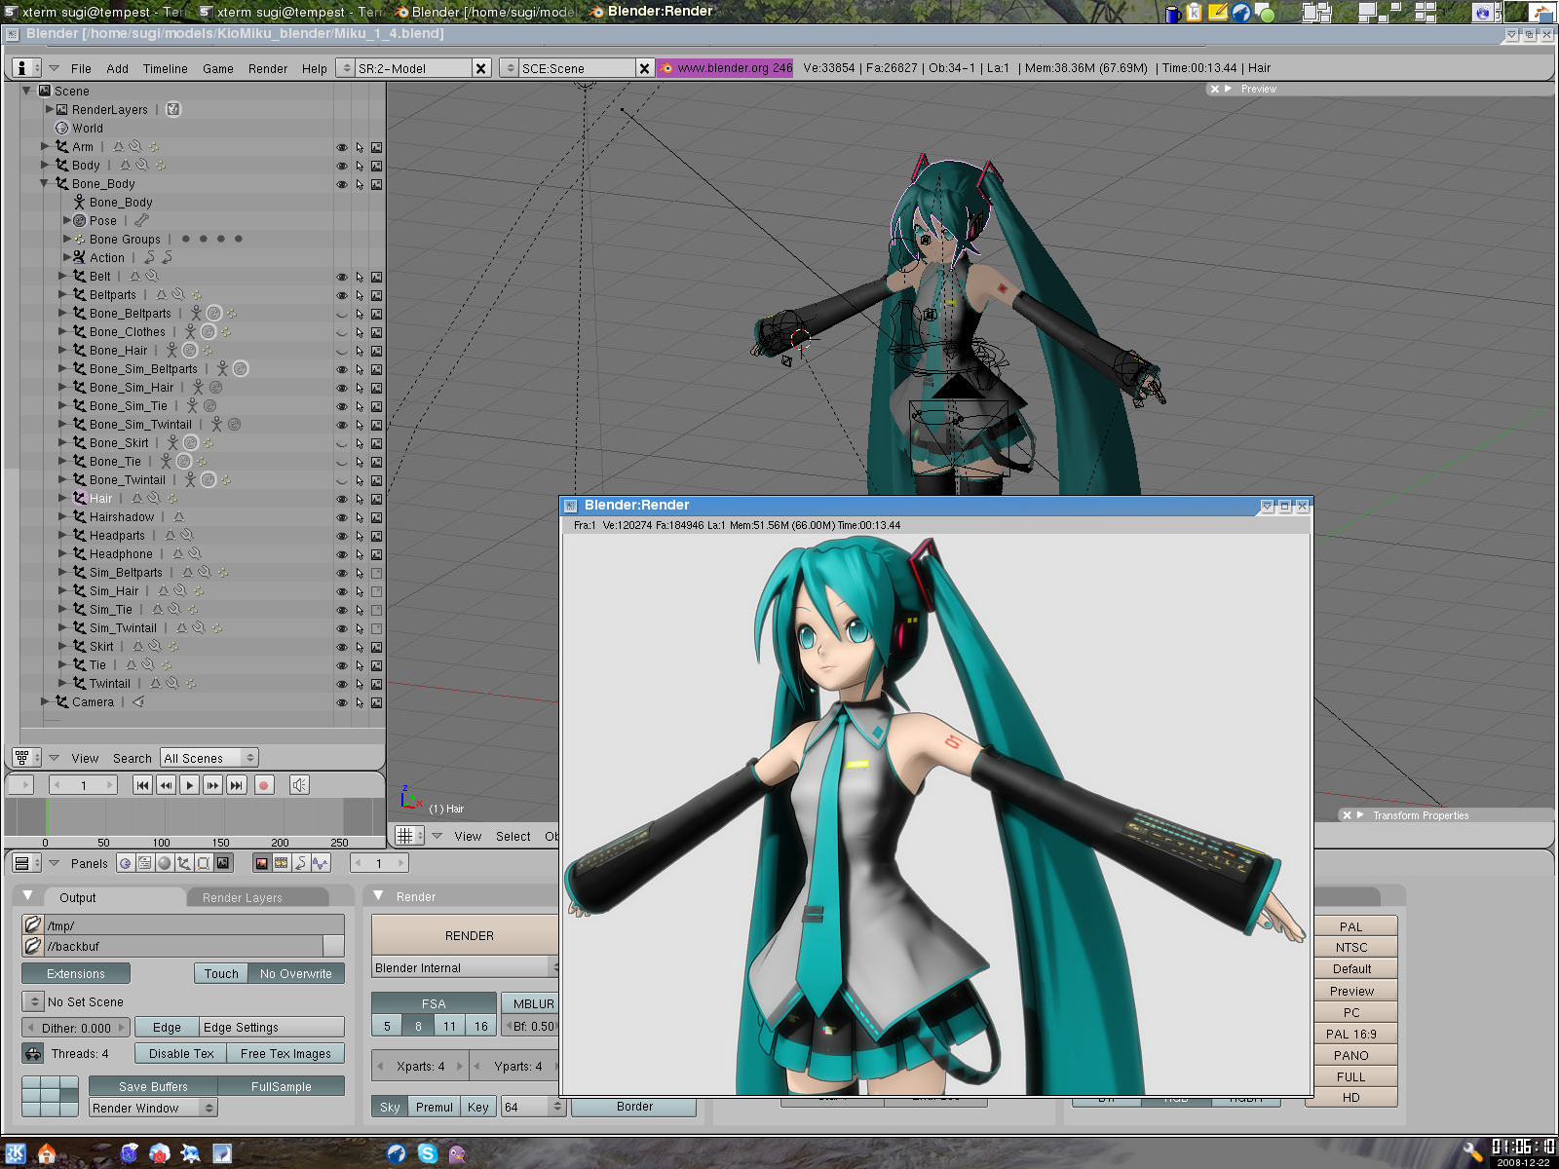Collapse the Bone_Body tree item
The height and width of the screenshot is (1169, 1559).
coord(45,183)
